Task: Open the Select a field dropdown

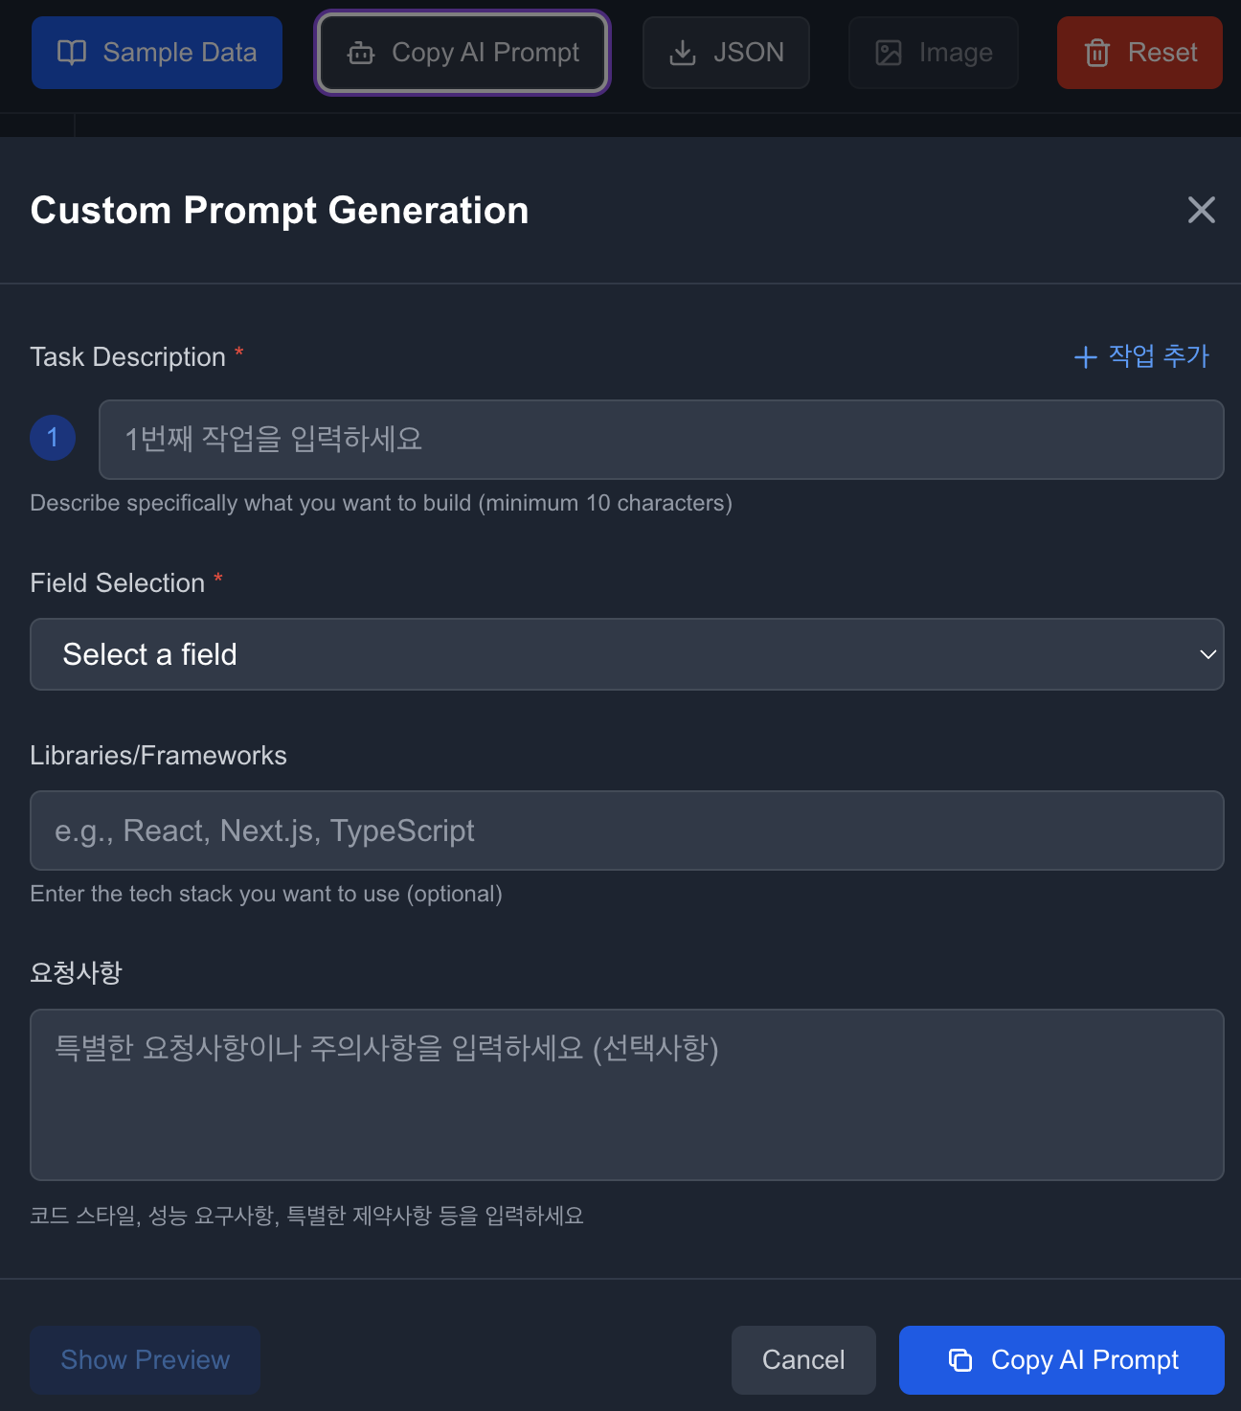Action: (627, 654)
